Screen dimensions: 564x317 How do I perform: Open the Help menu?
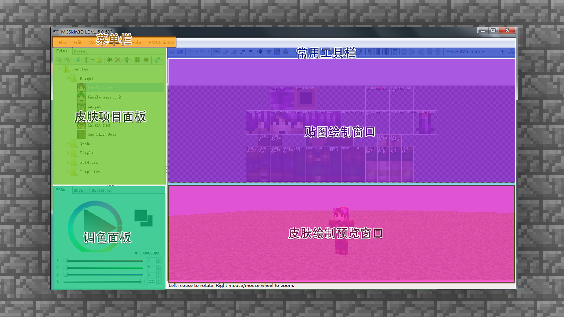tap(137, 42)
